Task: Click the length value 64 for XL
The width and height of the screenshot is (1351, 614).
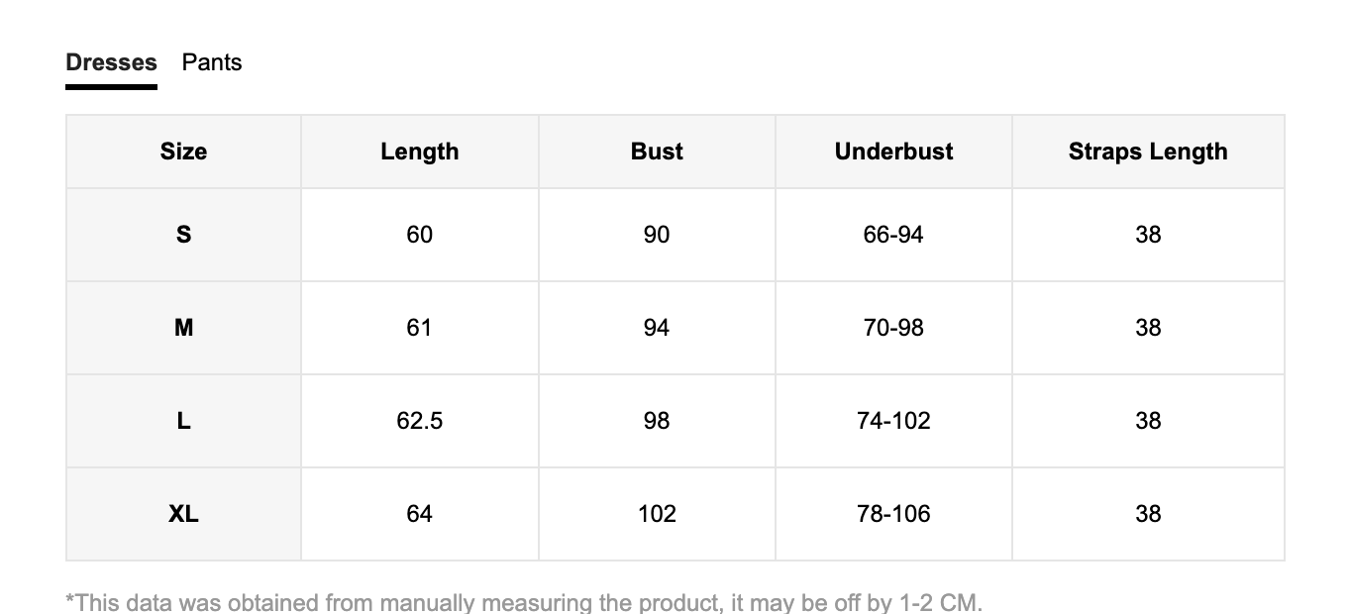Action: [x=420, y=514]
